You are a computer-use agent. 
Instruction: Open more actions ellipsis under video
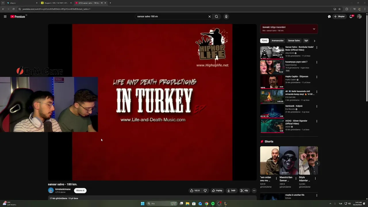(x=254, y=190)
